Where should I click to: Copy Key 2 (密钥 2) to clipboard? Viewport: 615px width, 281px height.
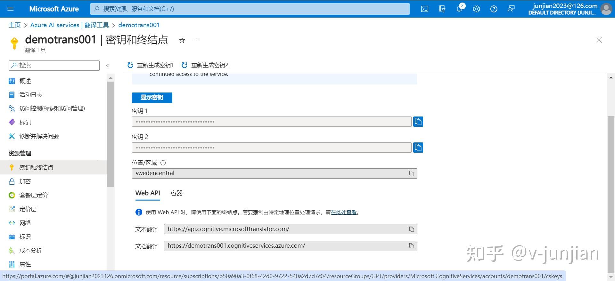pyautogui.click(x=418, y=148)
